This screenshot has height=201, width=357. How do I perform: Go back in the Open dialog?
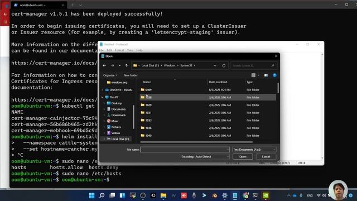pos(104,66)
